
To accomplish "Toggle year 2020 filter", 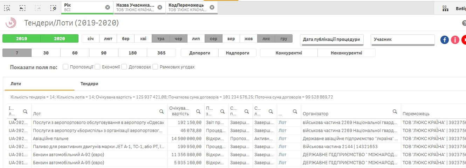I will (60, 38).
